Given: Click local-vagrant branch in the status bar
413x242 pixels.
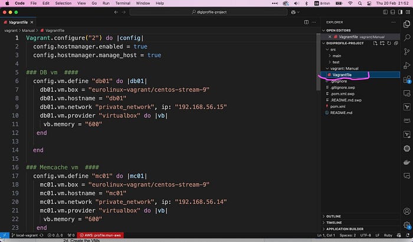Looking at the screenshot, I should 25,235.
